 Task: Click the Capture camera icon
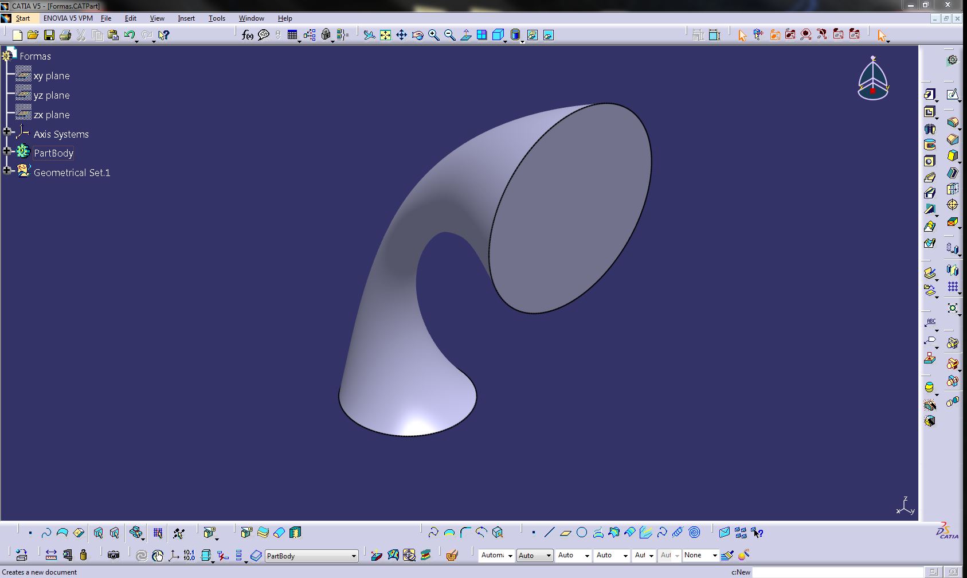(113, 555)
